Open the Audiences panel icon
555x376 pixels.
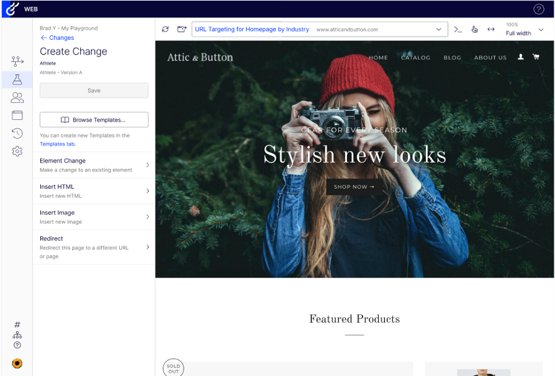tap(17, 97)
